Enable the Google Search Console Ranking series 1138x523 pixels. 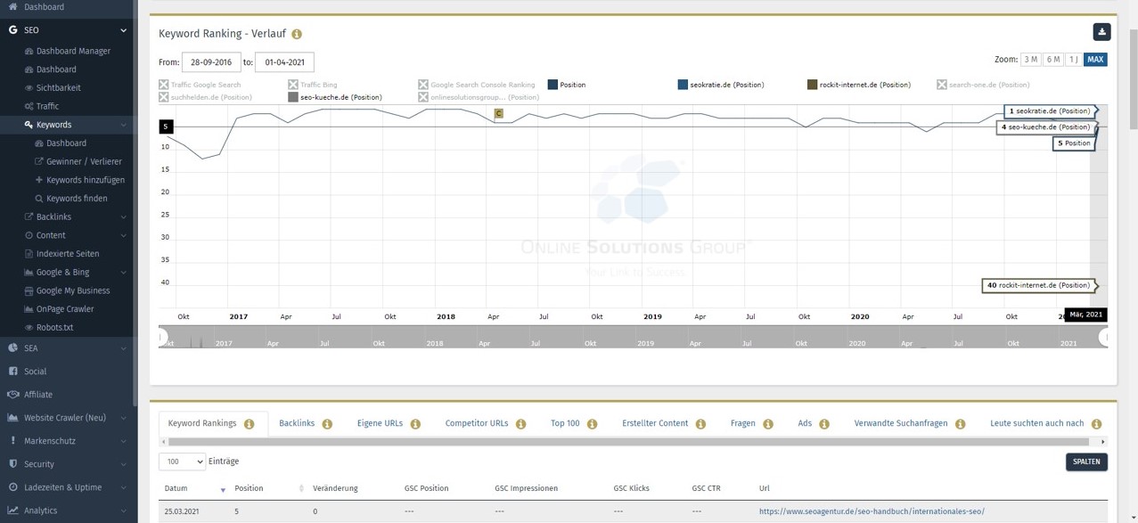[x=477, y=85]
